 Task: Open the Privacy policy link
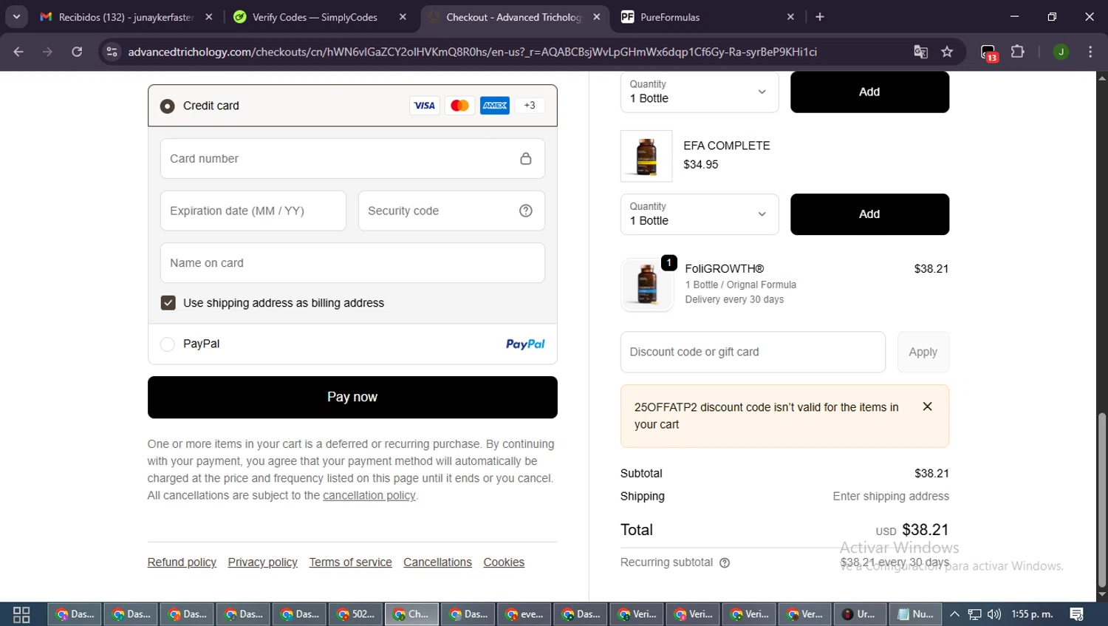click(x=262, y=562)
